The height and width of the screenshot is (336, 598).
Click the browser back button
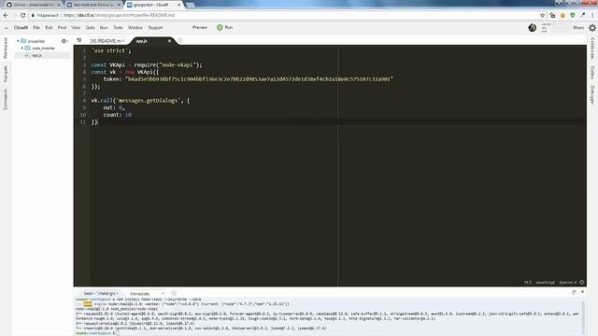pos(6,15)
